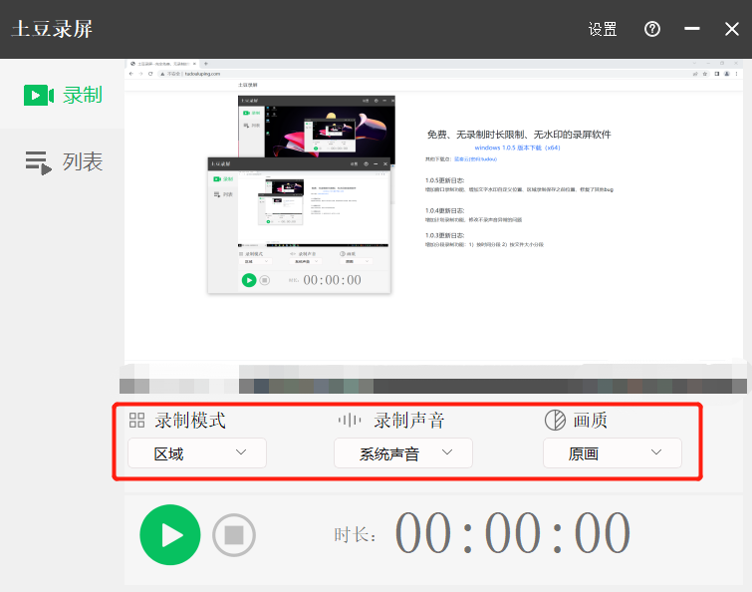Open a new tab with plus in preview browser

(206, 64)
